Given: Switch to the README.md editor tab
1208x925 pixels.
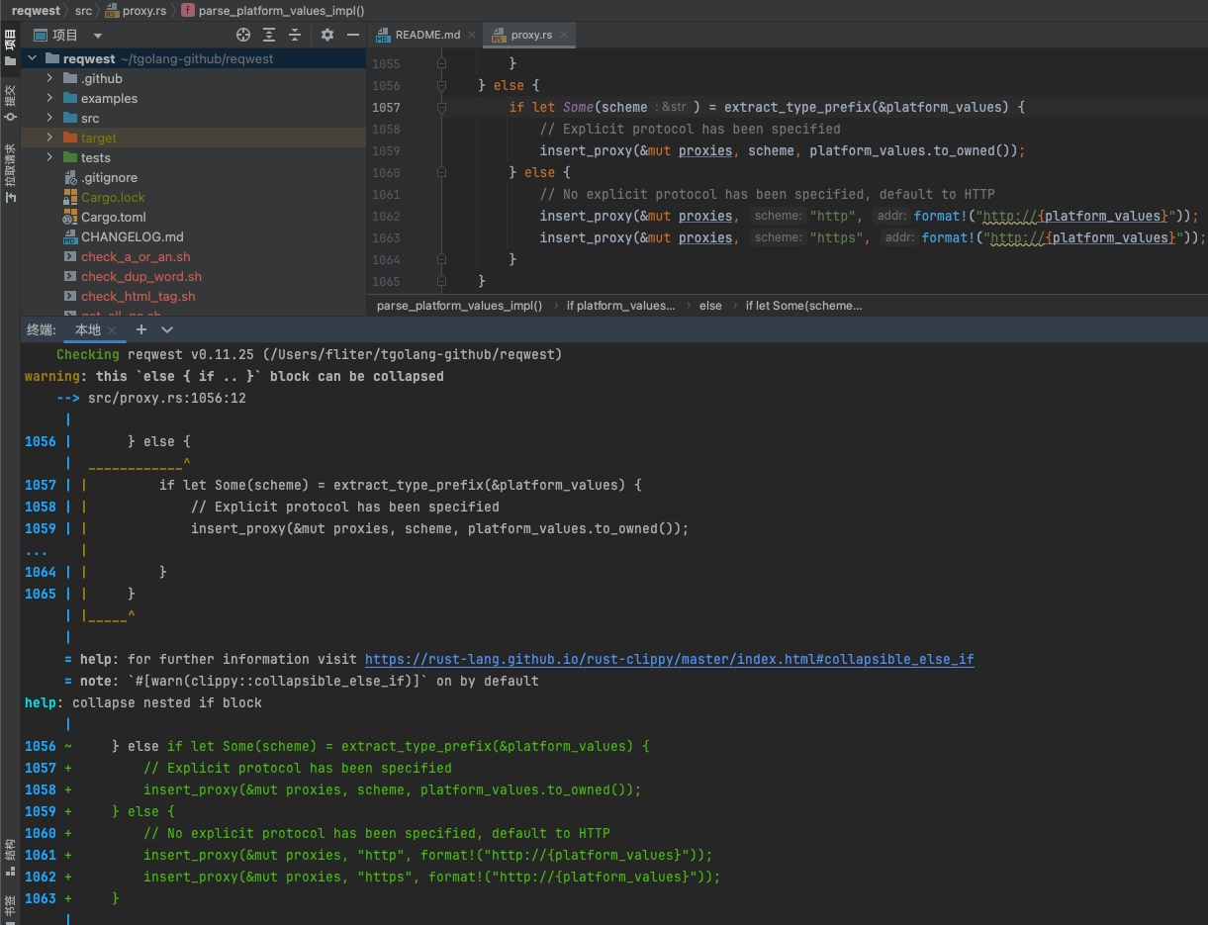Looking at the screenshot, I should point(426,35).
